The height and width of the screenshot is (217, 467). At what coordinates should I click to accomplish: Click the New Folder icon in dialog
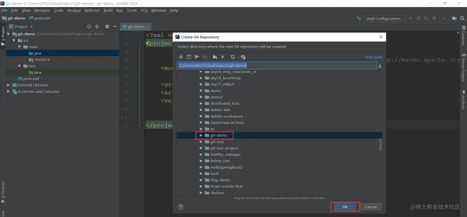(x=215, y=57)
